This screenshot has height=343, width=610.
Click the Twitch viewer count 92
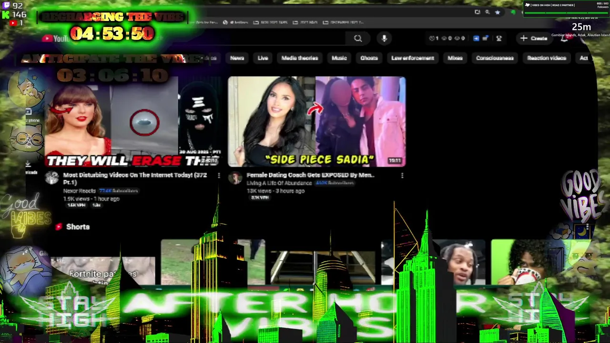coord(18,6)
